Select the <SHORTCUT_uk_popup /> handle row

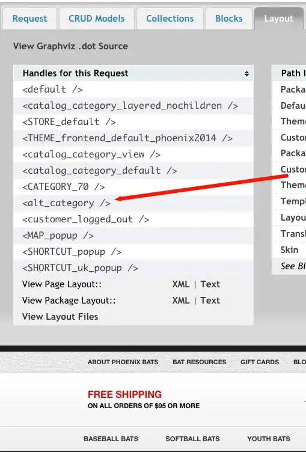133,268
